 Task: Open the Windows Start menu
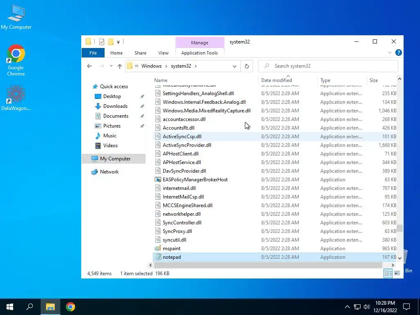(10, 307)
